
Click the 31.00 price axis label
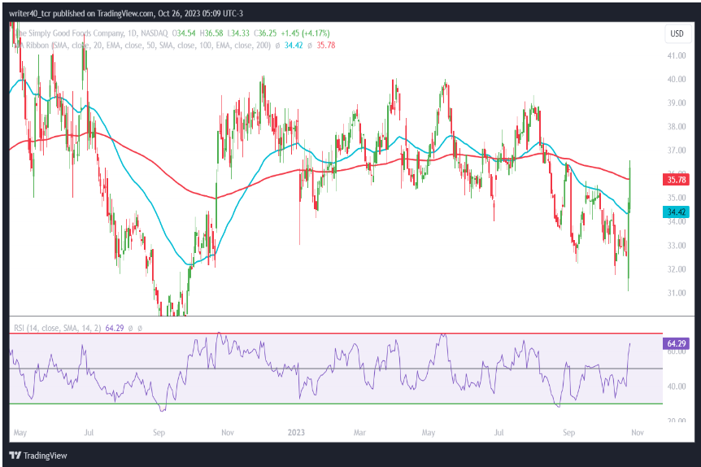(x=677, y=293)
